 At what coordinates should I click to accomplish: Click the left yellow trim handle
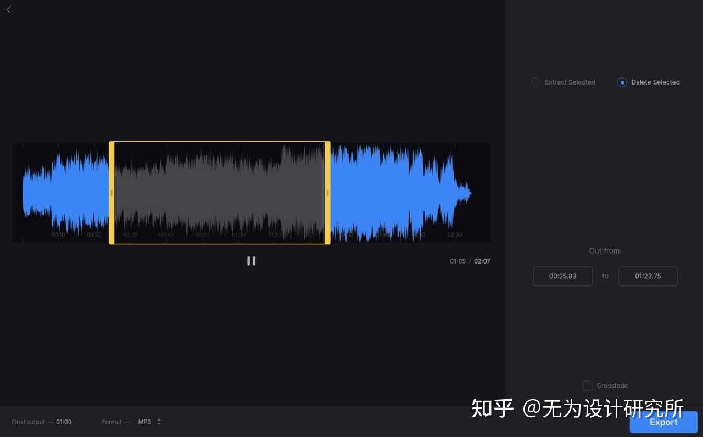click(x=112, y=192)
